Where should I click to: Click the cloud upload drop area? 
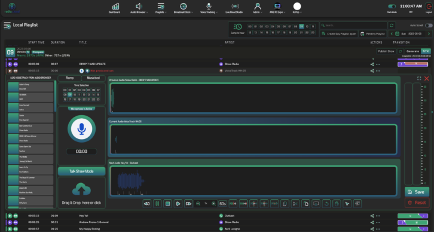pyautogui.click(x=81, y=193)
